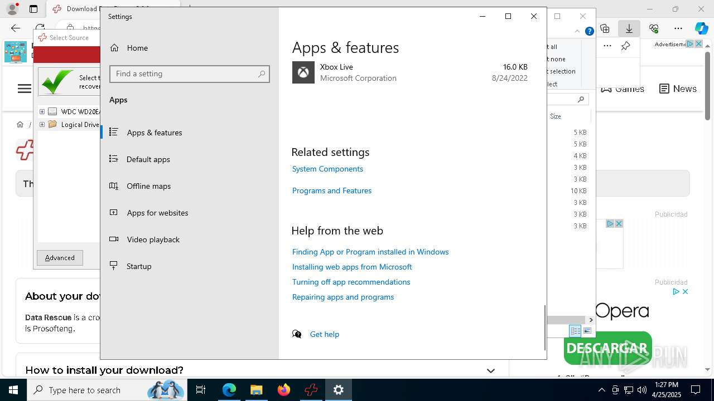Viewport: 714px width, 401px height.
Task: Click taskbar search box
Action: pyautogui.click(x=108, y=390)
